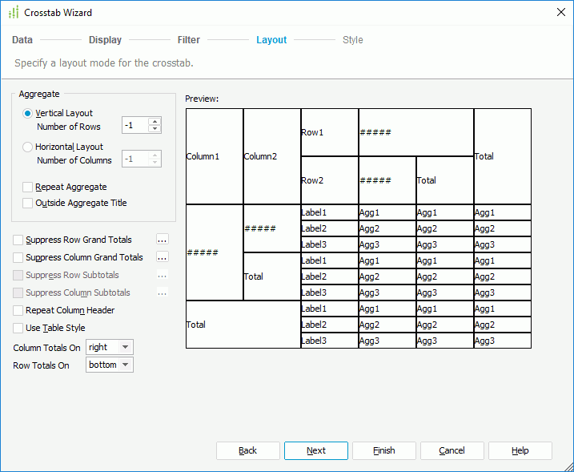Viewport: 574px width, 472px height.
Task: Go to the Style wizard step
Action: [x=353, y=40]
